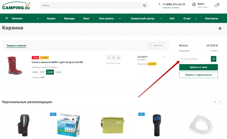Remove boots item from cart
The width and height of the screenshot is (227, 139).
pos(164,57)
